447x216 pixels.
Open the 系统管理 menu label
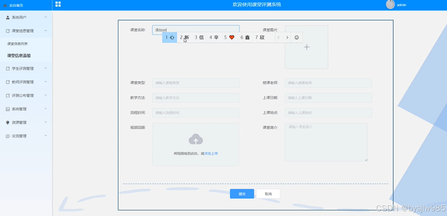[19, 109]
